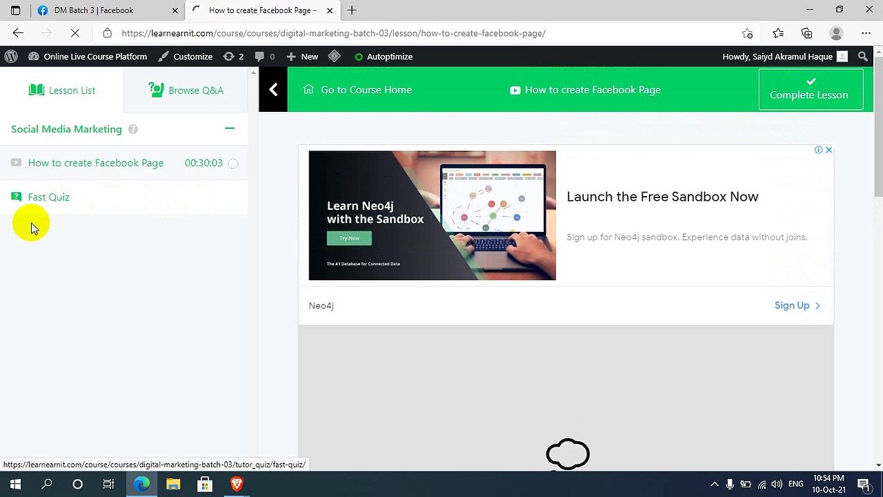
Task: Close the Neo4j advertisement
Action: (829, 150)
